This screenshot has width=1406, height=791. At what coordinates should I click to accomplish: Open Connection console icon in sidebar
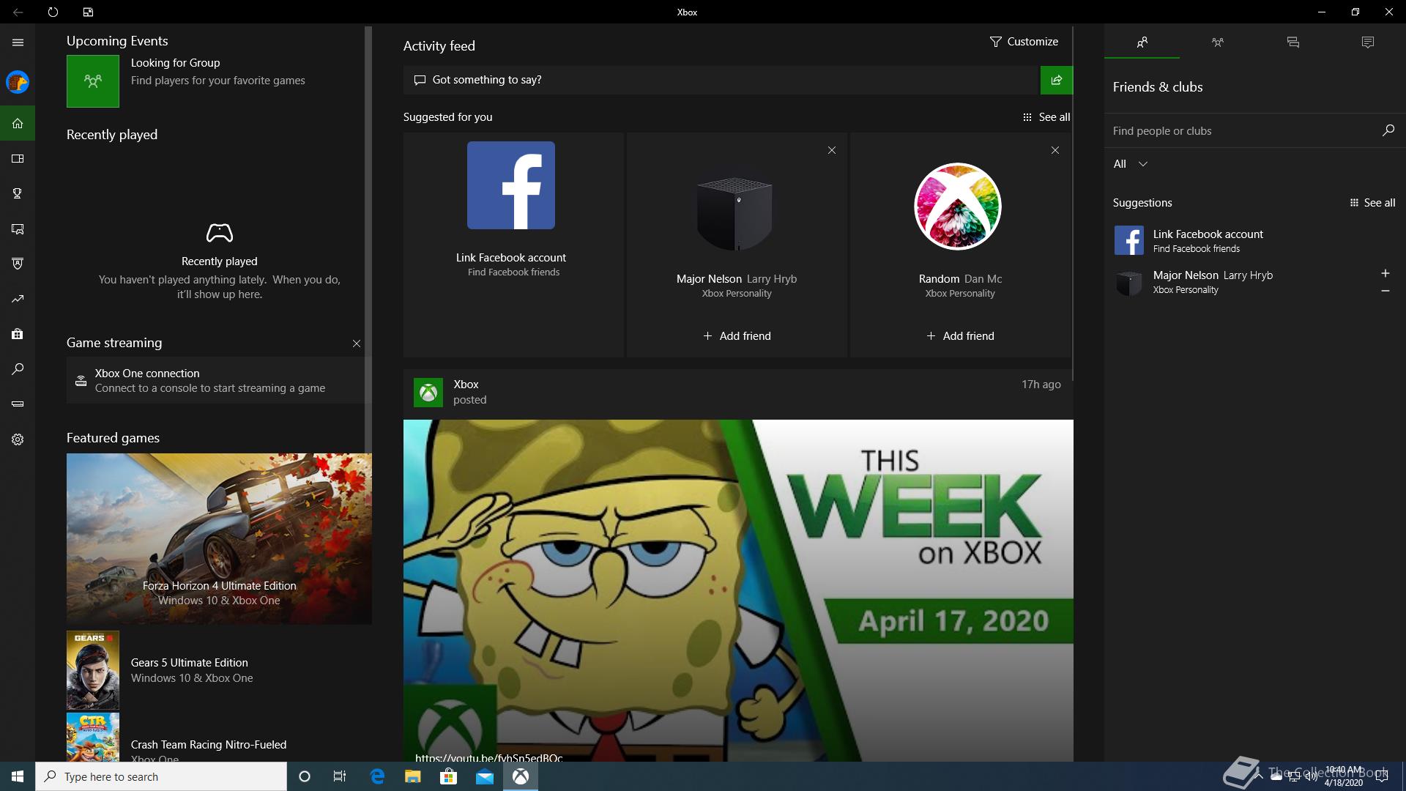(18, 404)
